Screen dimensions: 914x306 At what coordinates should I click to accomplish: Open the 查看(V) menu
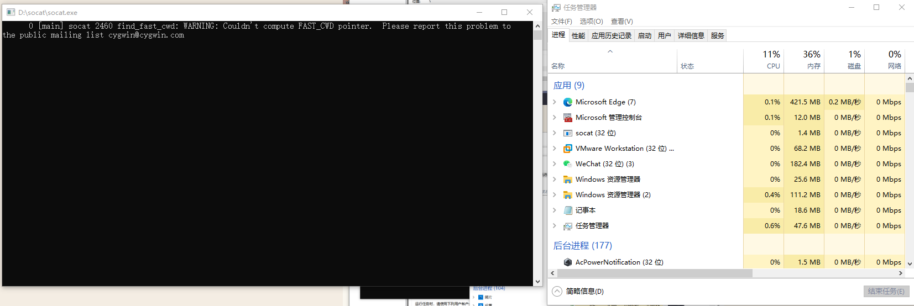coord(622,22)
